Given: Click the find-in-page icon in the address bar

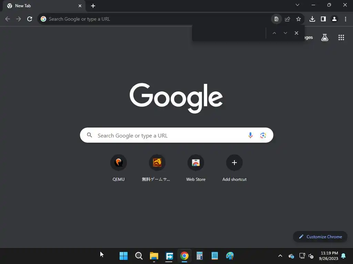Looking at the screenshot, I should [276, 19].
